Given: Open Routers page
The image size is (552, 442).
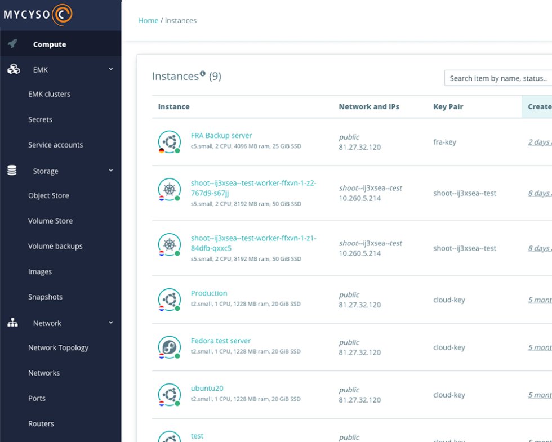Looking at the screenshot, I should (x=41, y=423).
